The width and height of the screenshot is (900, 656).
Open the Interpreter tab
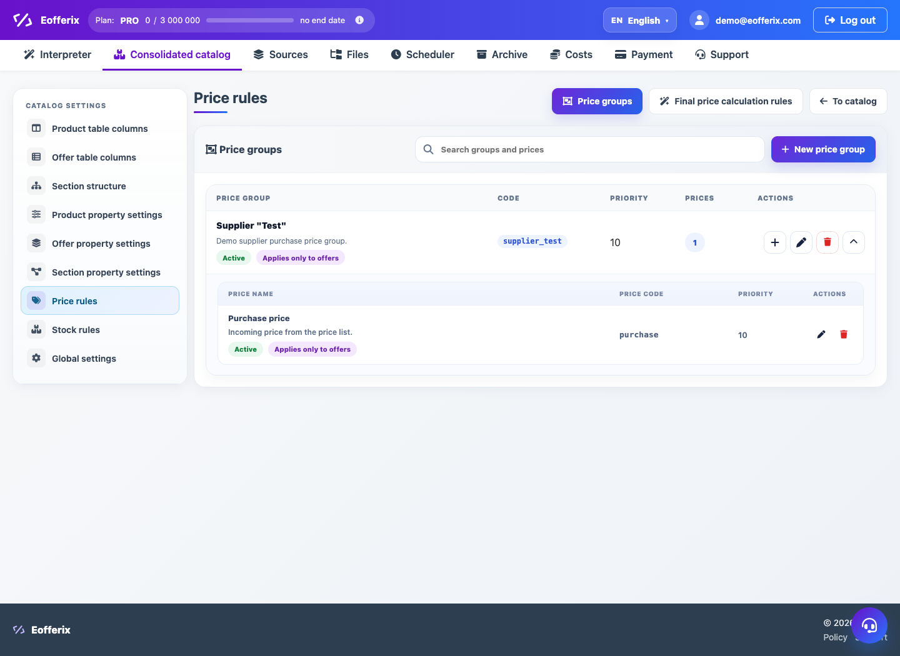coord(57,54)
